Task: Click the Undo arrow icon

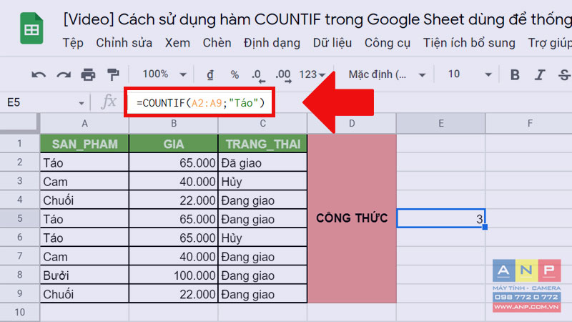Action: pos(39,75)
